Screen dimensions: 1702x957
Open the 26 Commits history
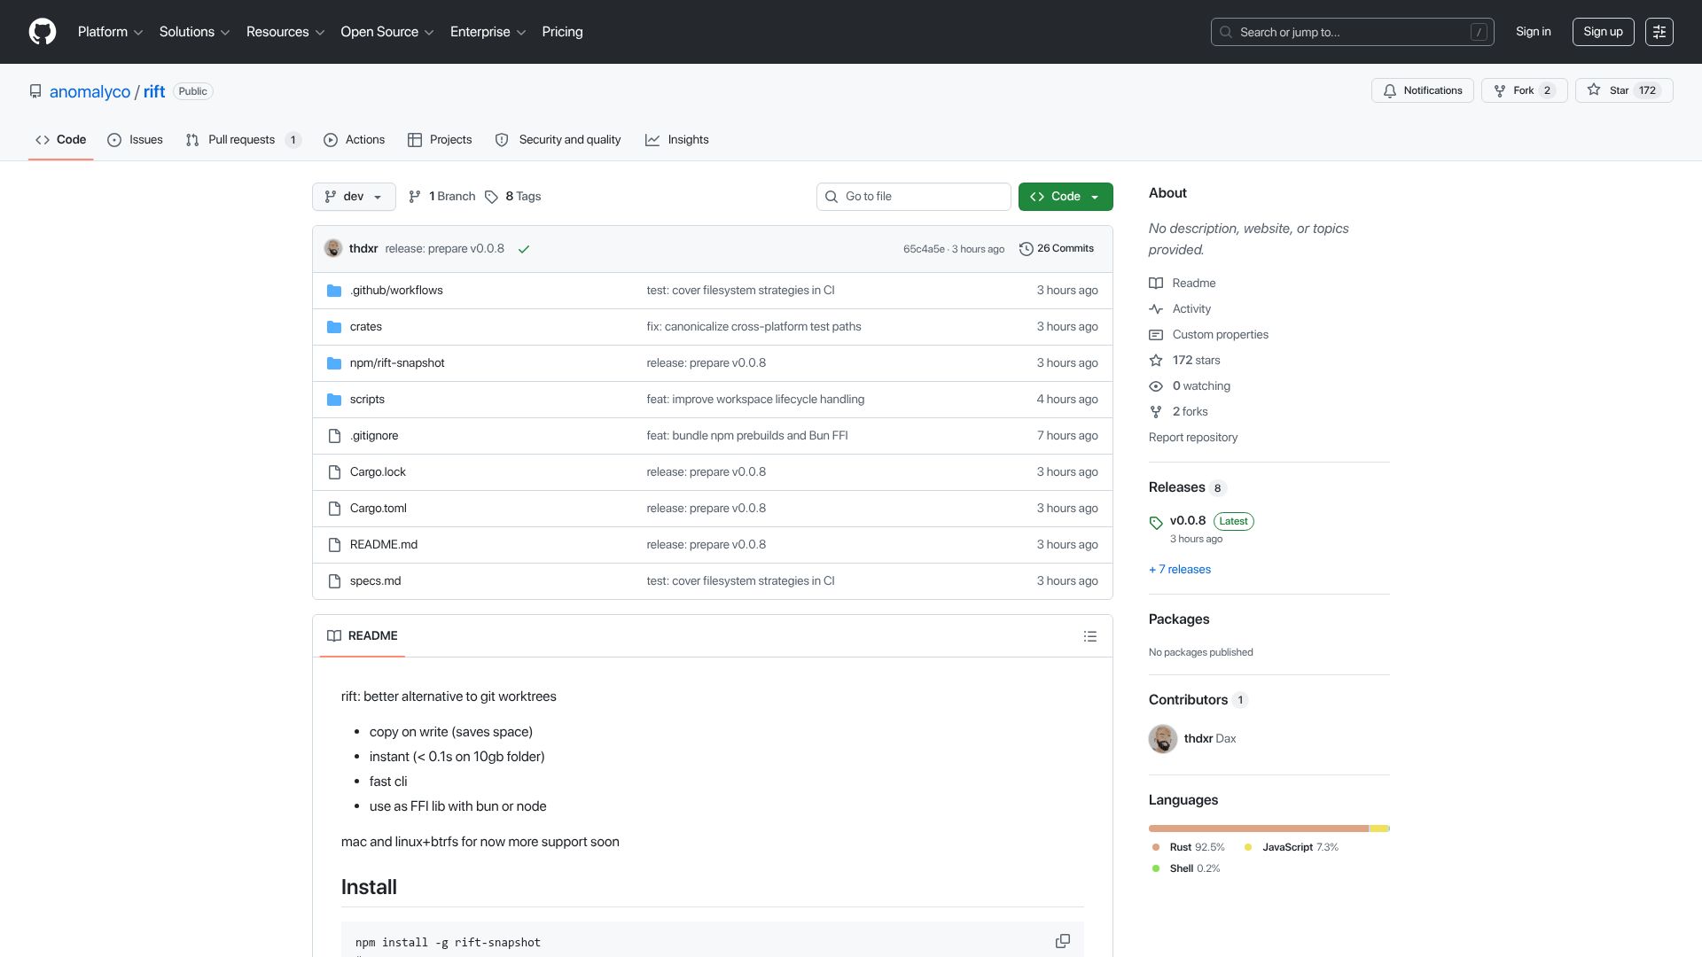click(x=1057, y=249)
